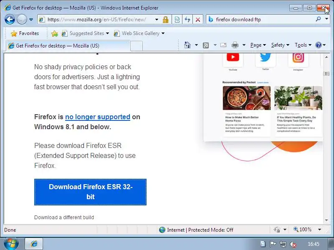Open the Page menu
Screen dimensions: 334x250
click(258, 45)
